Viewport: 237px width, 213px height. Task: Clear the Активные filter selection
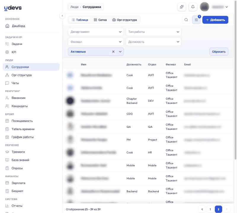pyautogui.click(x=113, y=52)
